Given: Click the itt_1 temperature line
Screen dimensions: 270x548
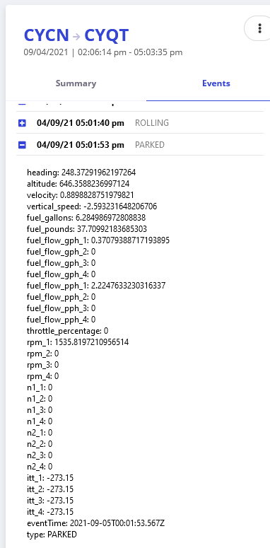Looking at the screenshot, I should click(x=50, y=478).
